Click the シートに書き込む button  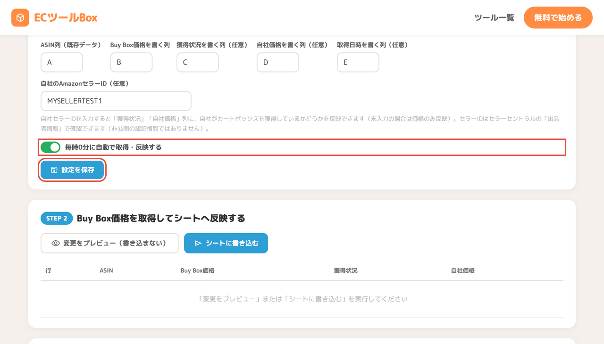point(226,243)
